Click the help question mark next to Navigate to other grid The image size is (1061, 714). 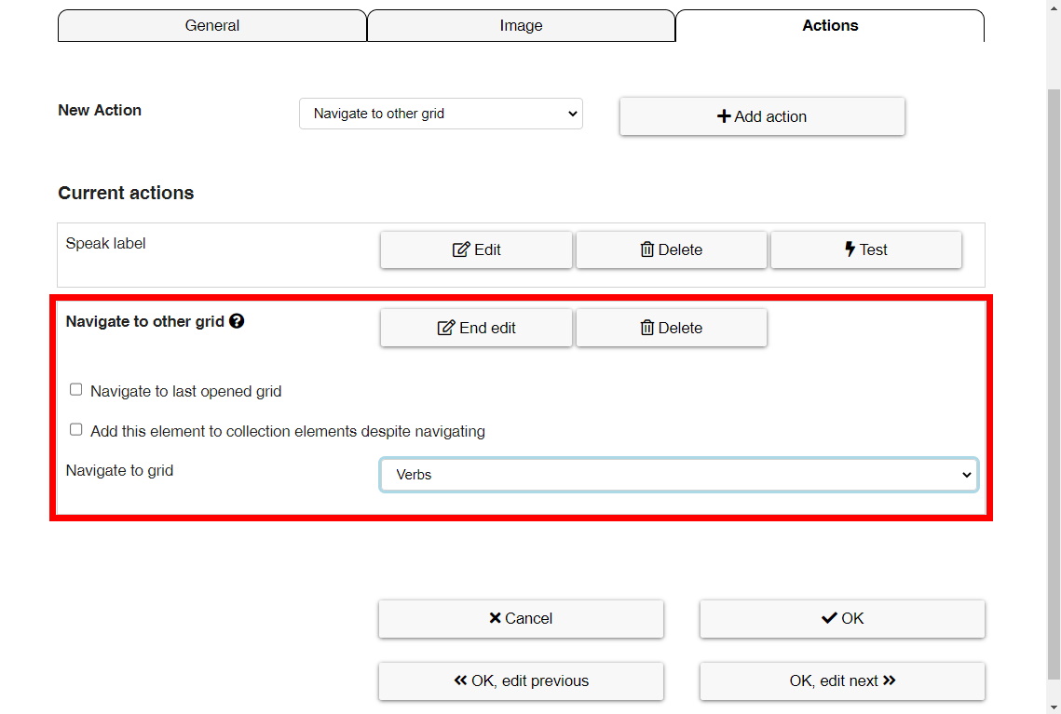238,320
